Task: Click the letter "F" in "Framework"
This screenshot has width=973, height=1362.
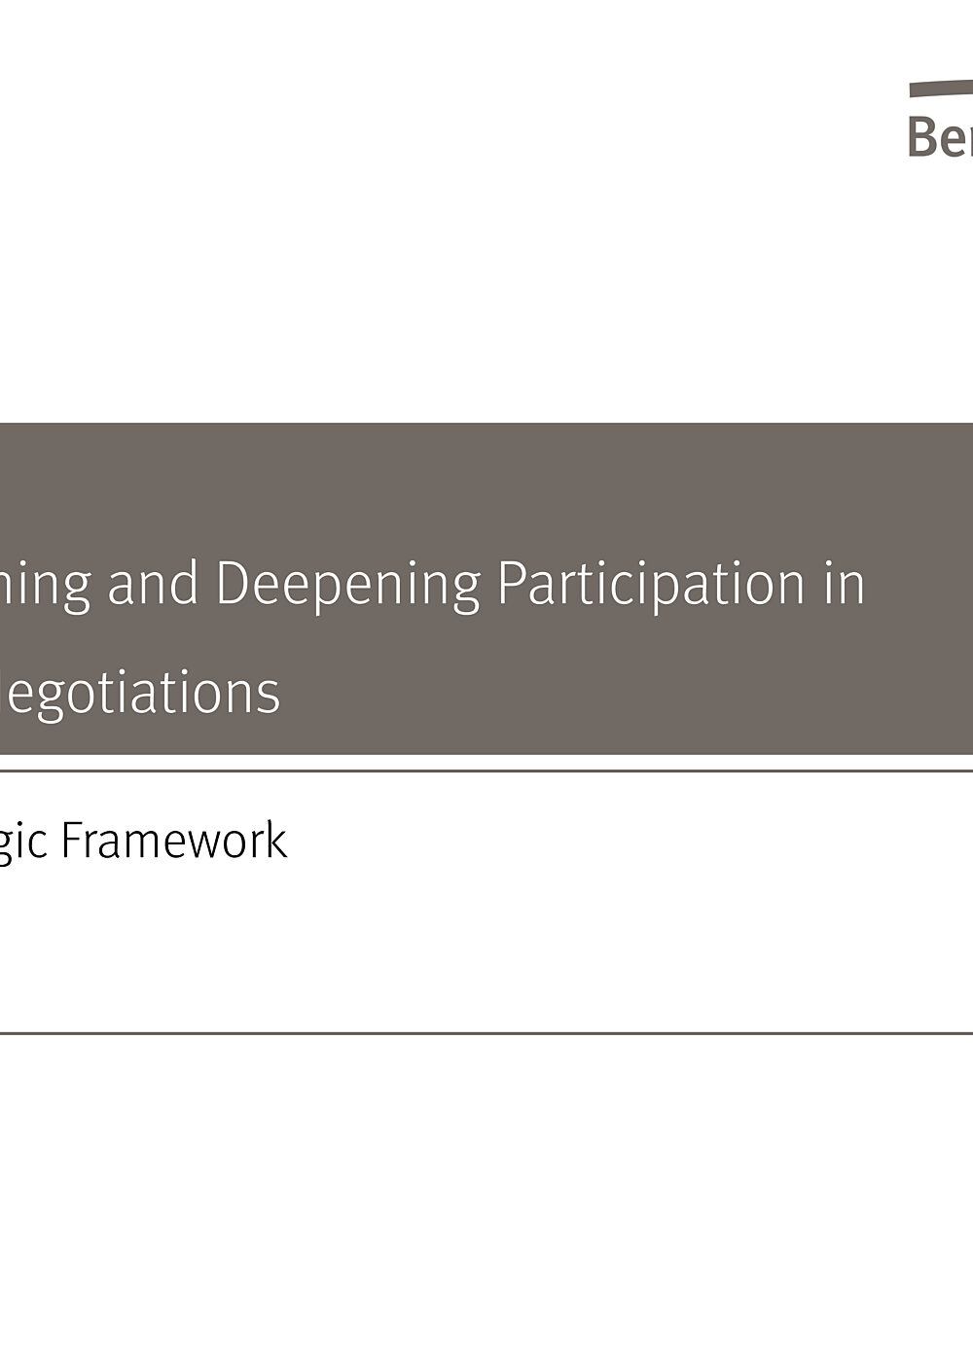Action: click(72, 841)
